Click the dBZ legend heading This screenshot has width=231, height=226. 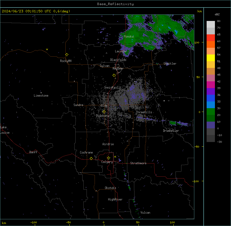coord(217,14)
